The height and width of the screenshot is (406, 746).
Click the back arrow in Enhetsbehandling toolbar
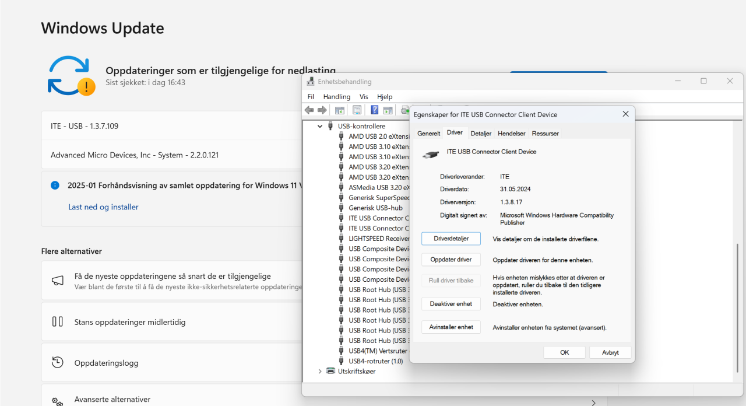tap(309, 110)
